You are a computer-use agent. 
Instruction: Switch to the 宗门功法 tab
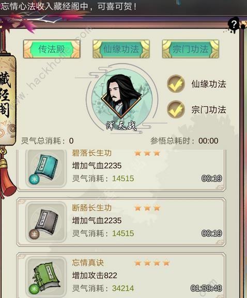click(x=191, y=49)
